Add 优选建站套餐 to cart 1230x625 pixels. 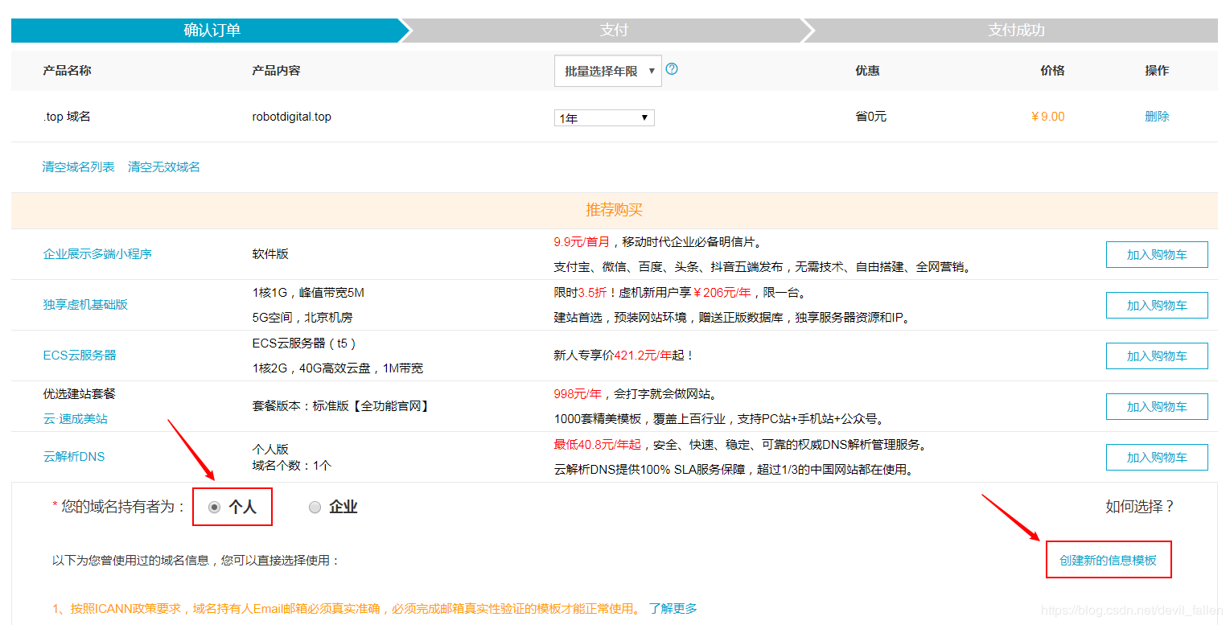click(x=1157, y=406)
